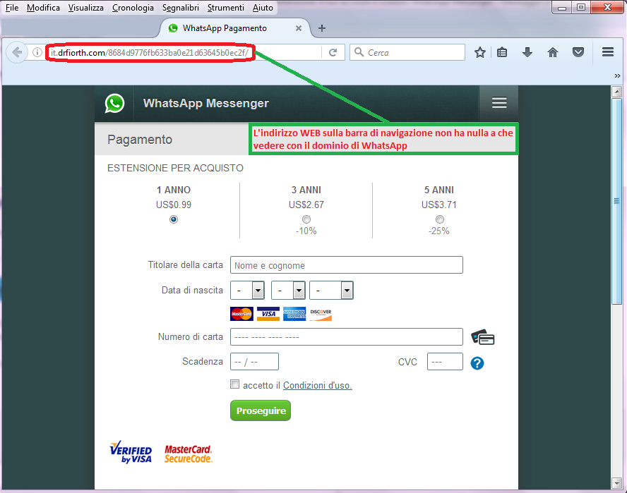This screenshot has height=493, width=627.
Task: Click the browser back arrow button
Action: coord(17,52)
